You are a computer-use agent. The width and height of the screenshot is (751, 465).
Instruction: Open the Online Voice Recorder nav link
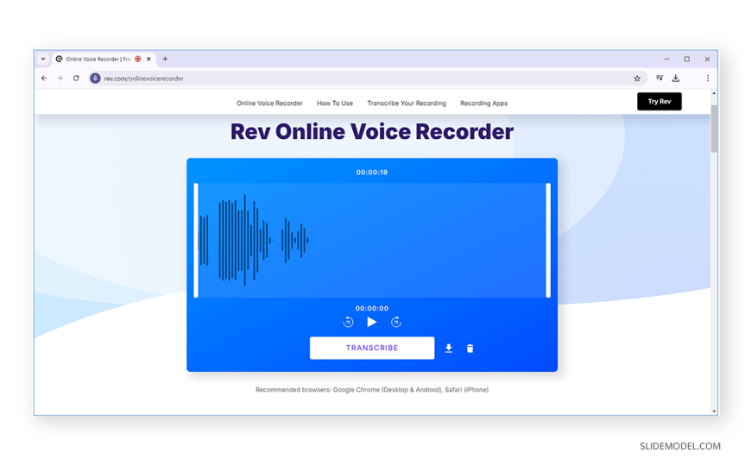click(x=269, y=104)
